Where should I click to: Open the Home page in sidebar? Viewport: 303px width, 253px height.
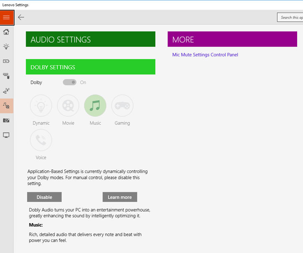click(6, 32)
